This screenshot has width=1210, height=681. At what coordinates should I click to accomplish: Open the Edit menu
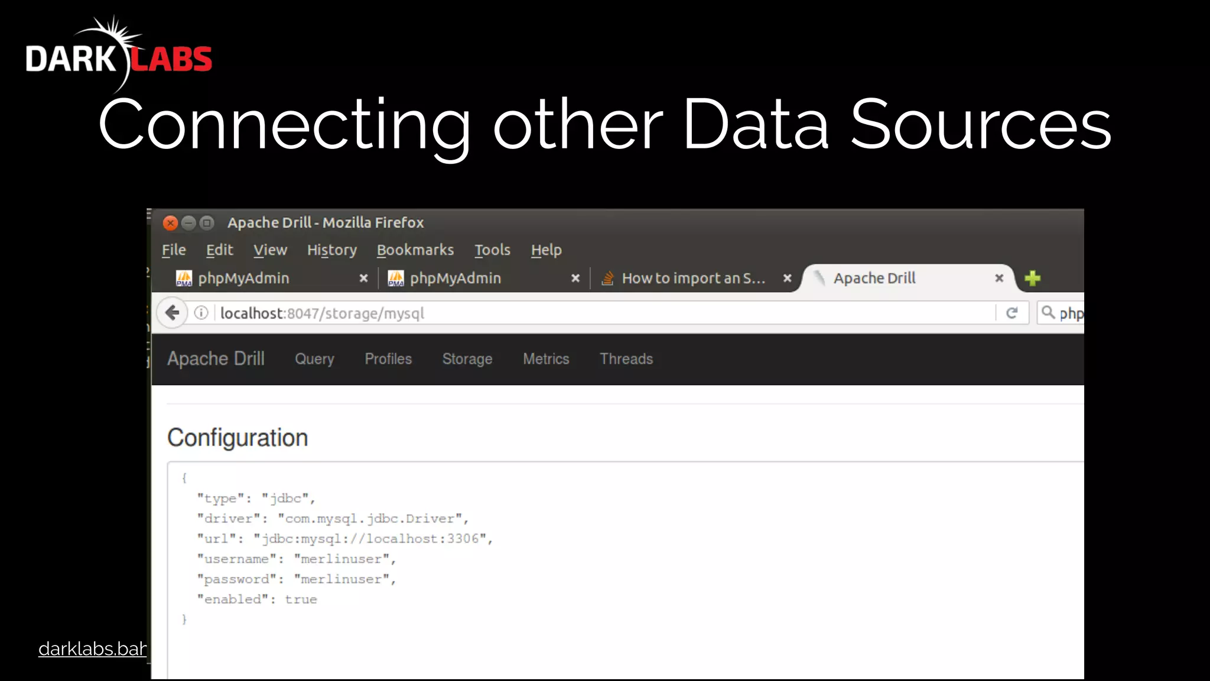219,250
